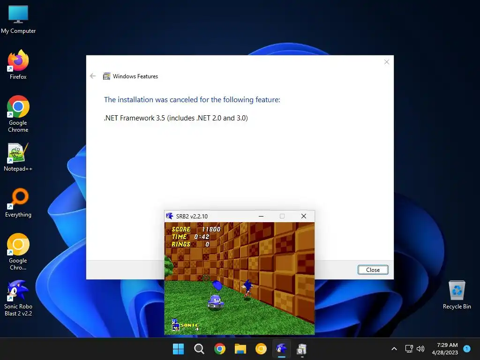480x360 pixels.
Task: Launch Chrome from the taskbar
Action: click(220, 349)
